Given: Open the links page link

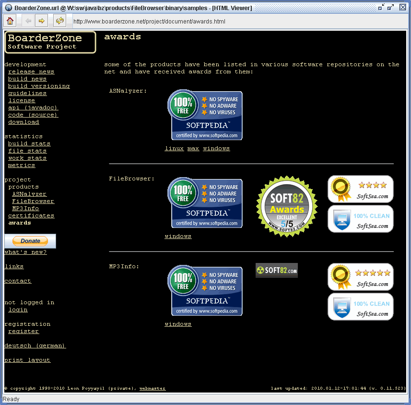Looking at the screenshot, I should click(x=14, y=266).
